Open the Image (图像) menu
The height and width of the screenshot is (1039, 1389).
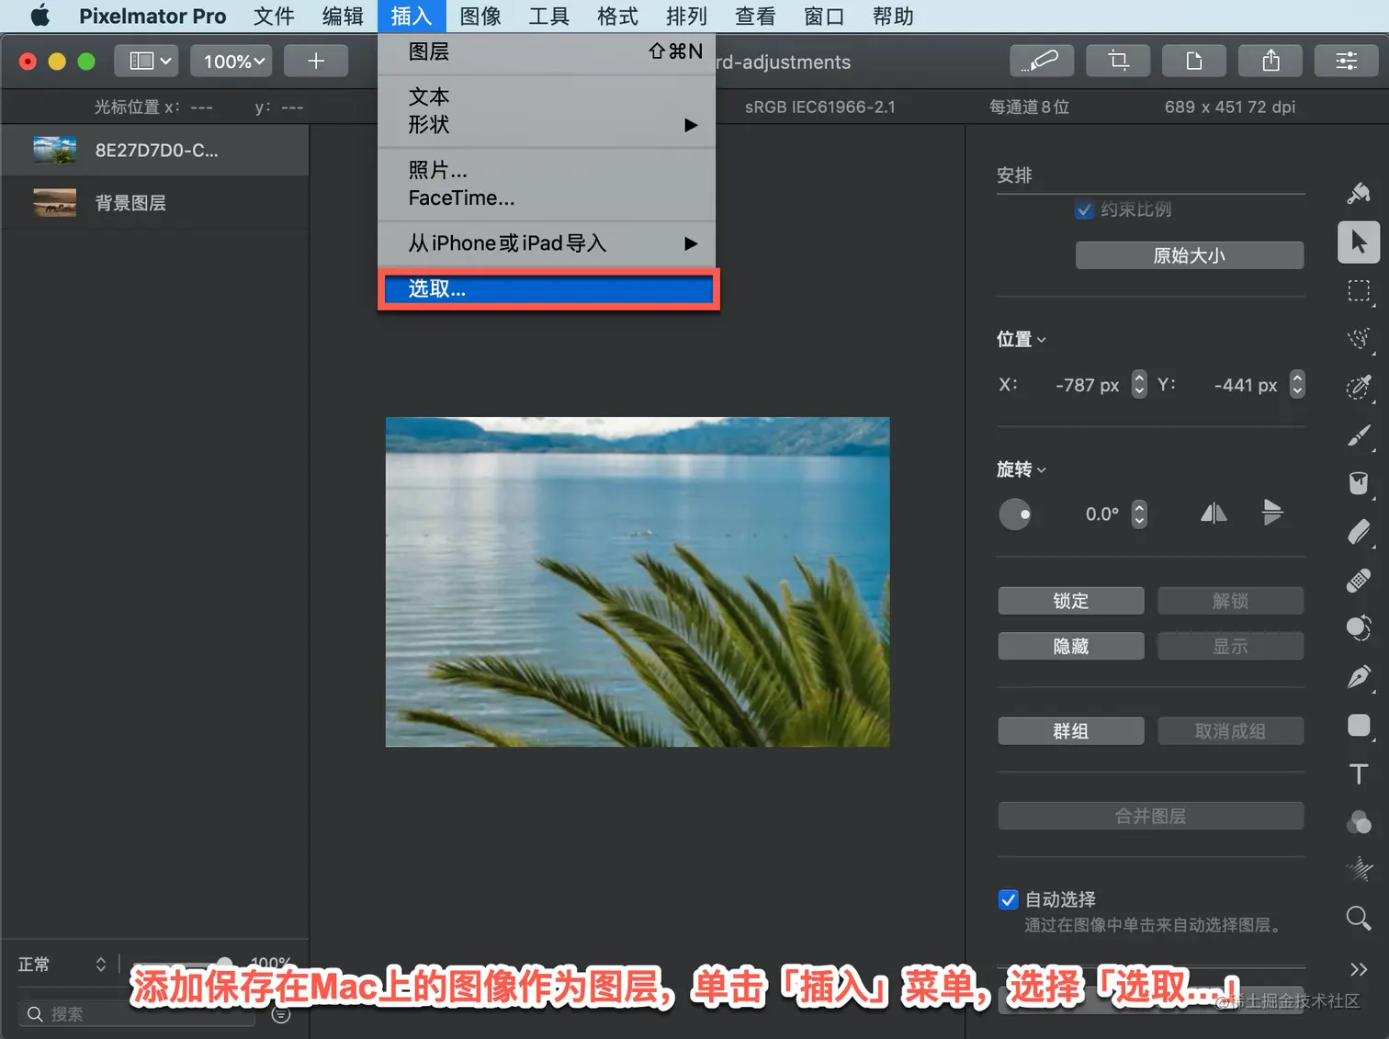(x=480, y=16)
